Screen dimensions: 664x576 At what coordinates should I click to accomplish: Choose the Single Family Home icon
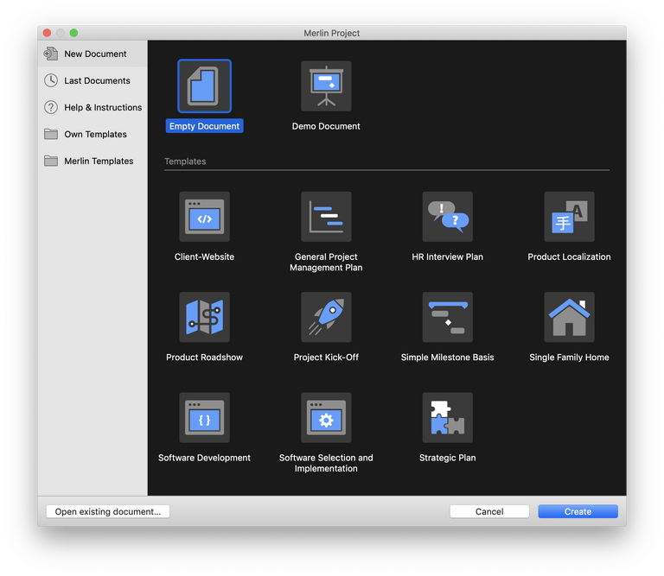pos(569,317)
